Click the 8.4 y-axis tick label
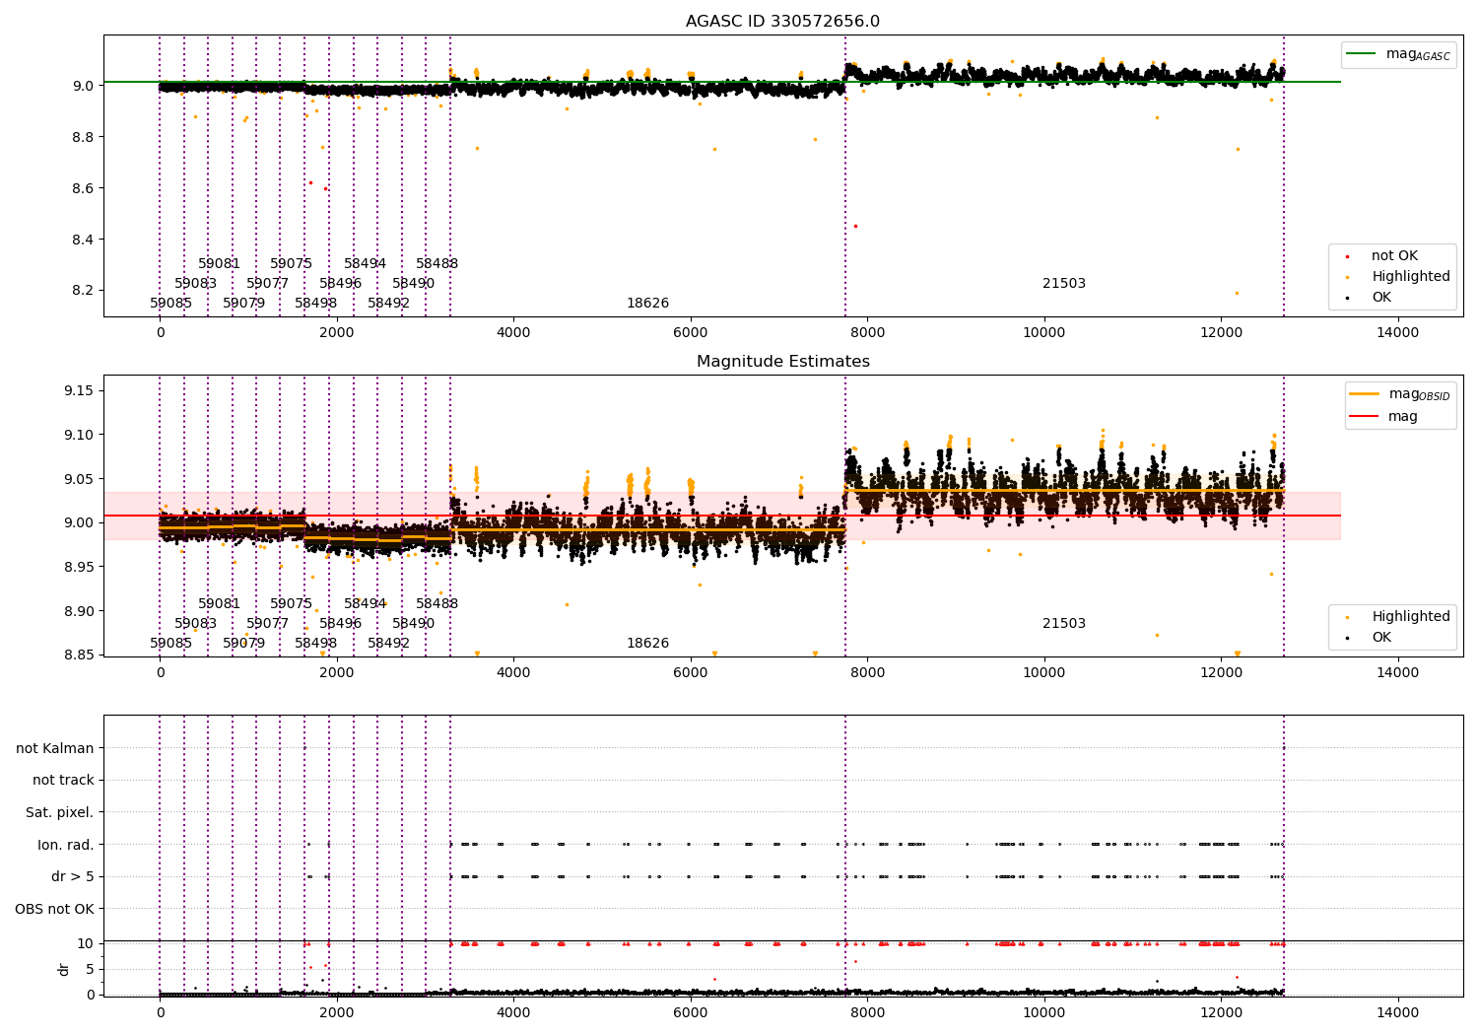Viewport: 1478px width, 1035px height. coord(83,241)
